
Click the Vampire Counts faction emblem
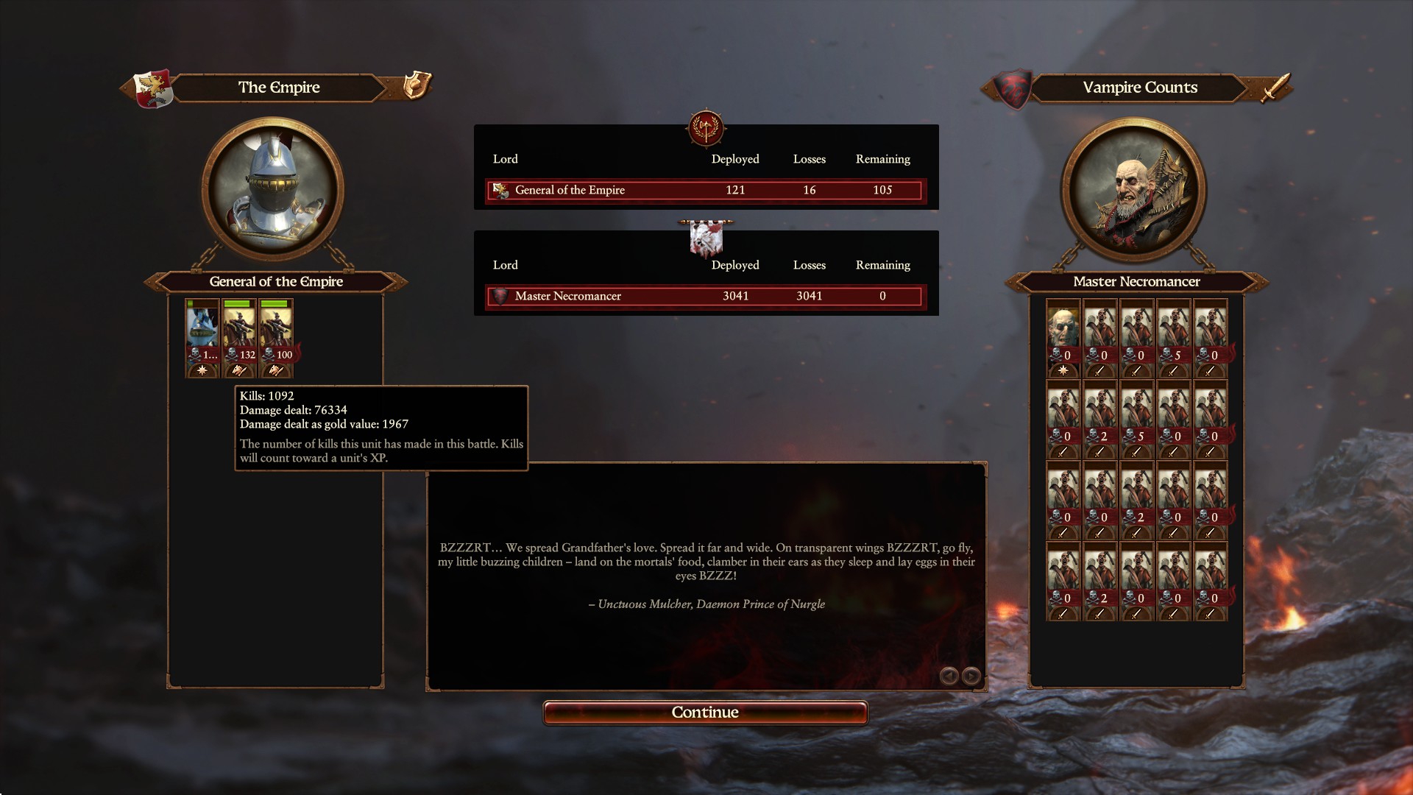tap(1013, 89)
